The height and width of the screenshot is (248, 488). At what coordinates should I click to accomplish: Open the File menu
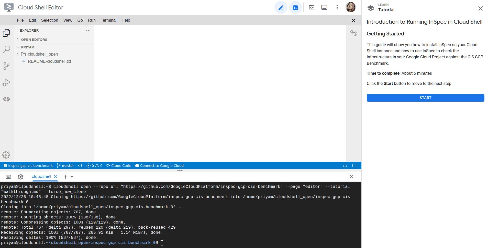click(20, 20)
